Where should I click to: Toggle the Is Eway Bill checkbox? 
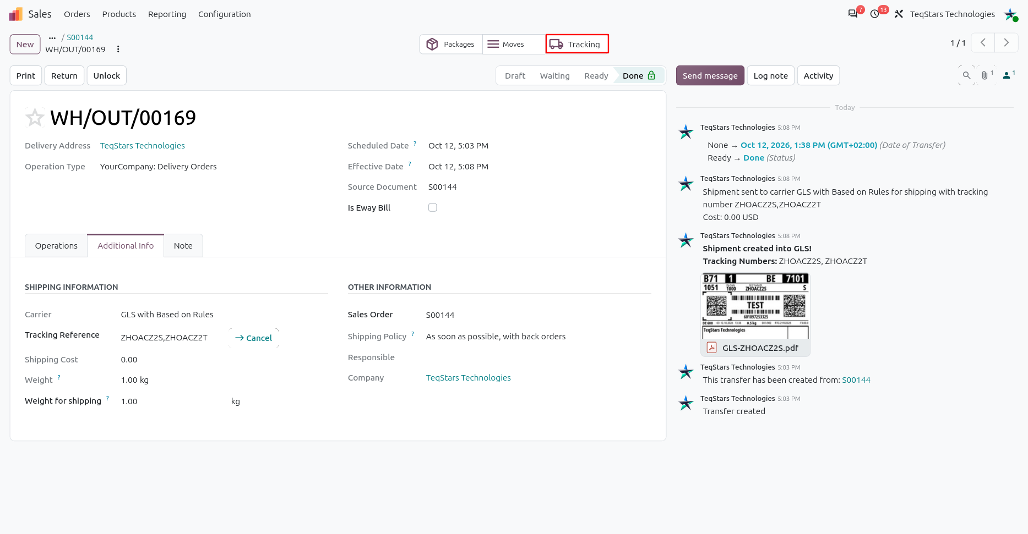[433, 207]
